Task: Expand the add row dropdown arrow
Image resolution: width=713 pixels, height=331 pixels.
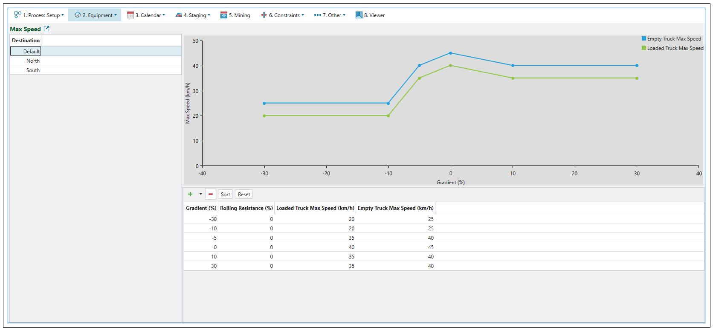Action: (201, 194)
